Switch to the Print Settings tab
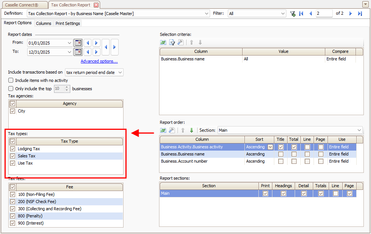This screenshot has height=234, width=371. [68, 23]
